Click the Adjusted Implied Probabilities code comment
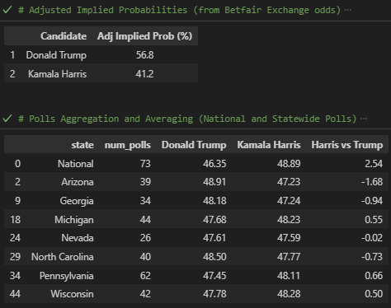Viewport: 391px width, 308px height. (179, 10)
